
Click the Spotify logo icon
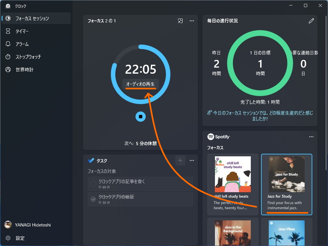(x=211, y=137)
